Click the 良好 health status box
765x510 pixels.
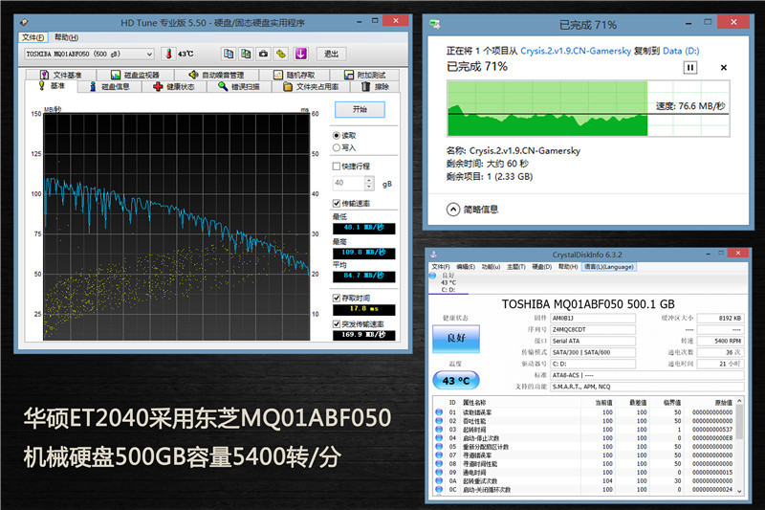pos(455,338)
